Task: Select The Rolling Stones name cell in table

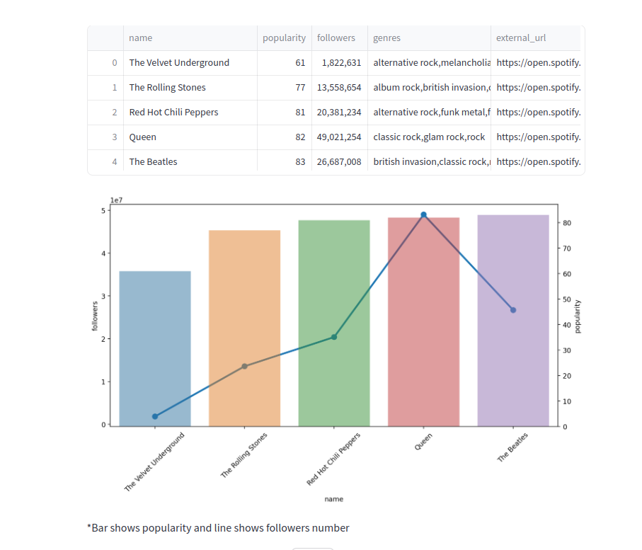Action: (168, 88)
